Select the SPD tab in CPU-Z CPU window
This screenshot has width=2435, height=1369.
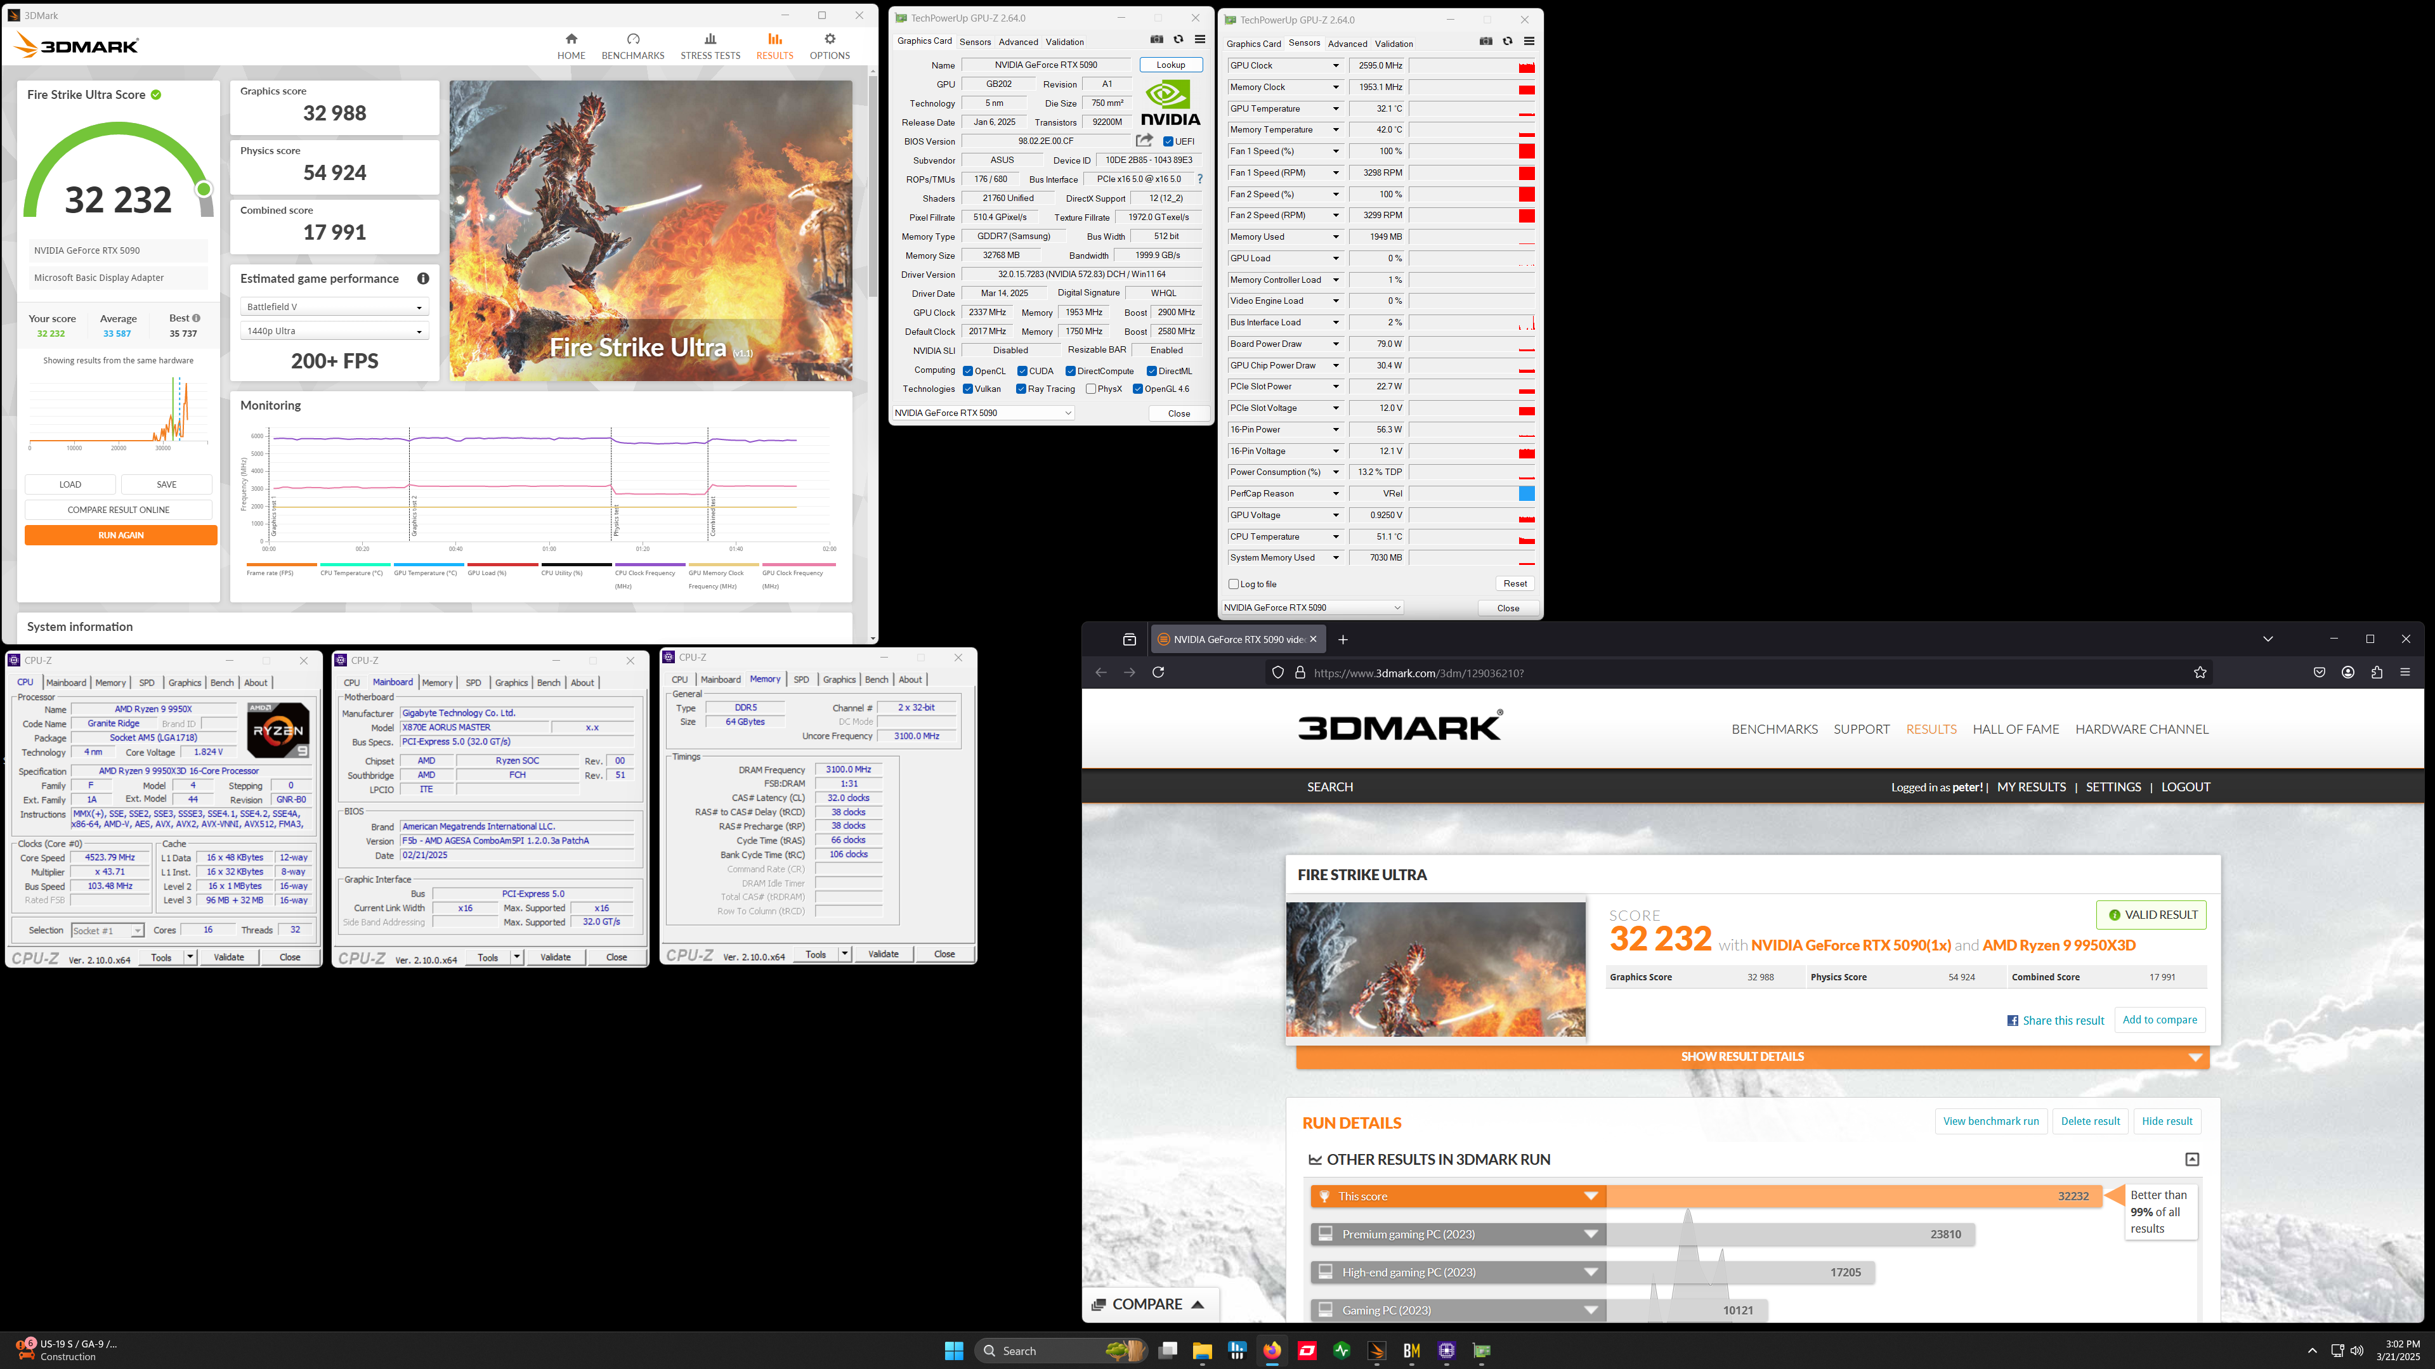pyautogui.click(x=147, y=682)
